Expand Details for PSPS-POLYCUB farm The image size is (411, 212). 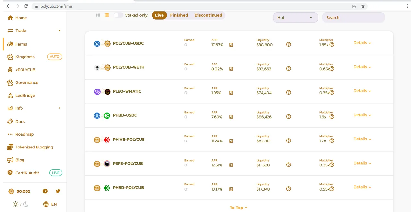pyautogui.click(x=362, y=163)
